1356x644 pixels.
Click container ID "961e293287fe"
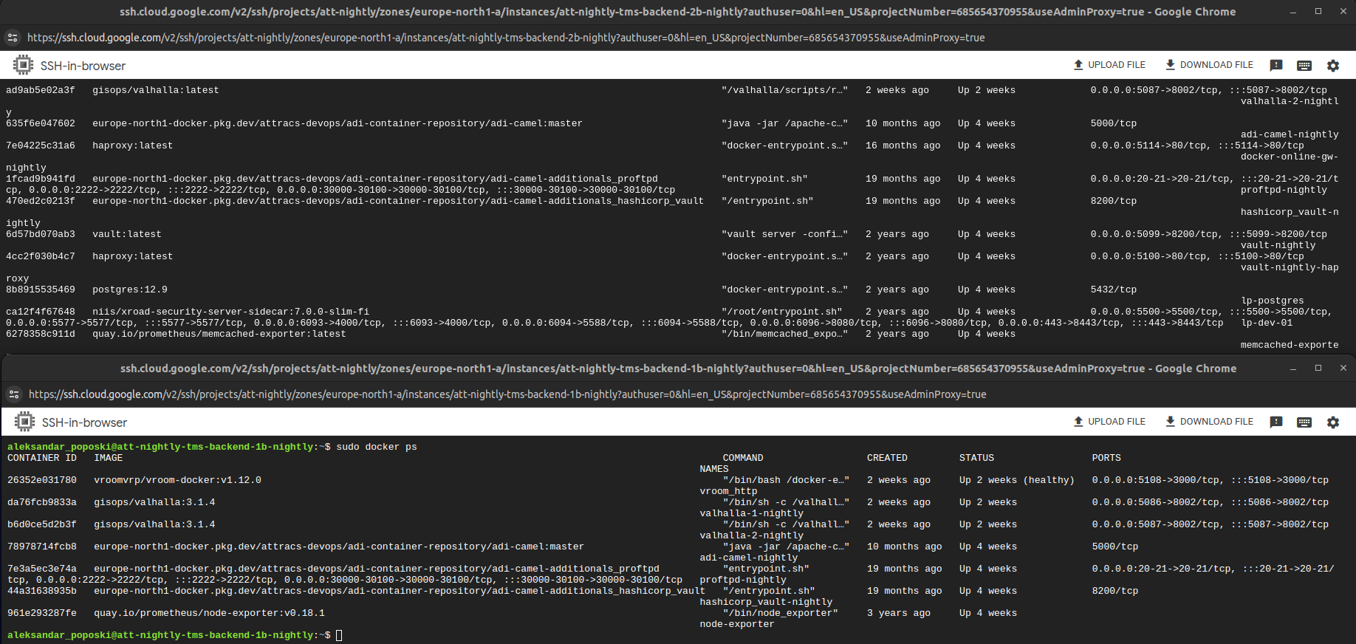click(42, 613)
